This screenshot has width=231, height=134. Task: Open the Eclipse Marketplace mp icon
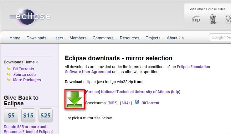pos(196,19)
